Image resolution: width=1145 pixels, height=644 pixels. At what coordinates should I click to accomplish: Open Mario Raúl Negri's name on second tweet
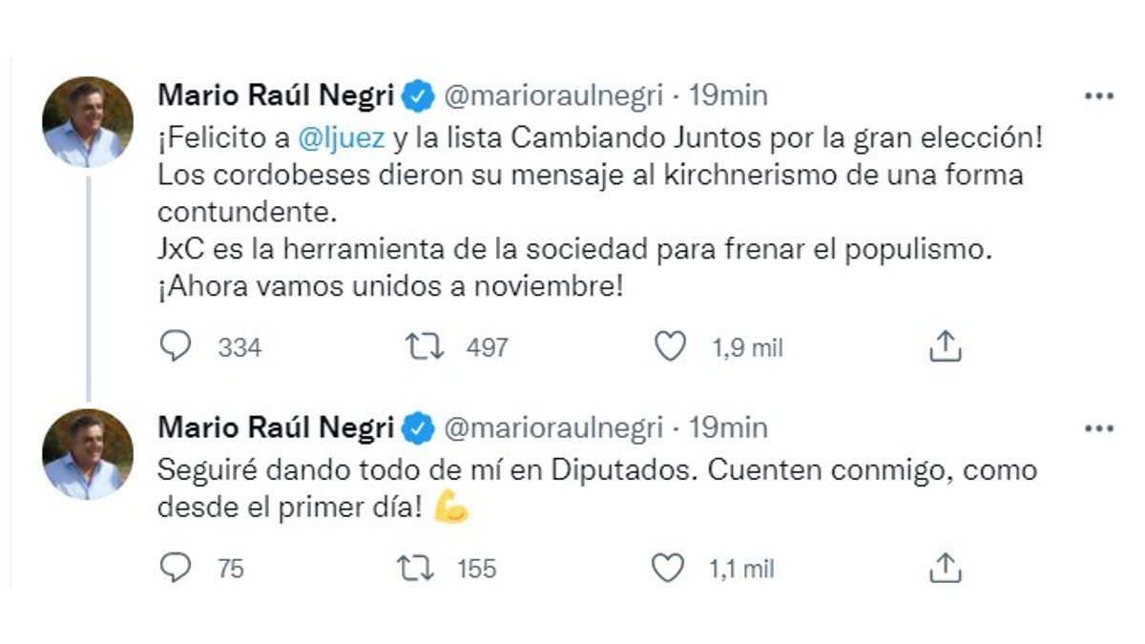(x=275, y=428)
